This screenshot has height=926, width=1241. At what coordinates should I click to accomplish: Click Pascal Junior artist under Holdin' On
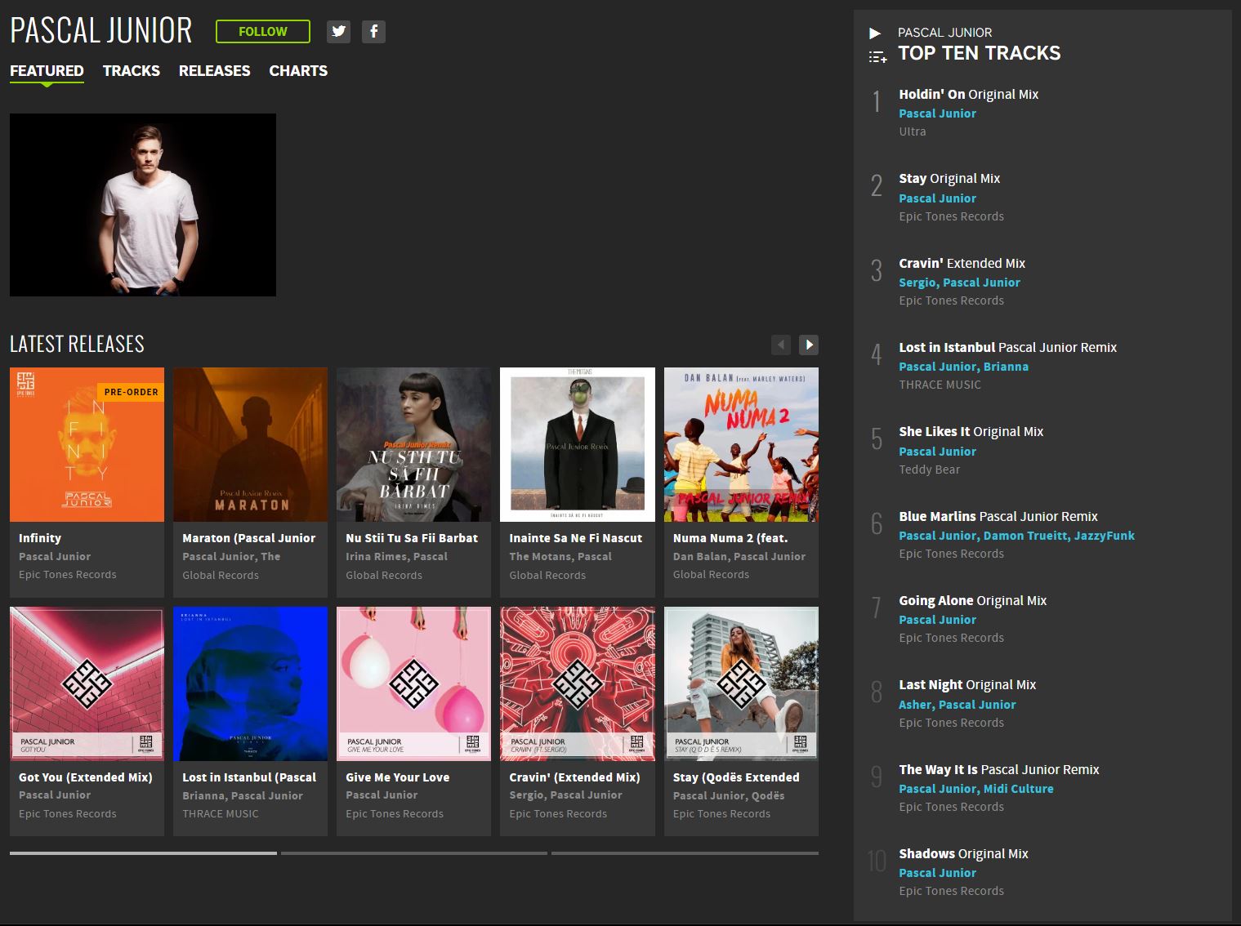click(938, 114)
